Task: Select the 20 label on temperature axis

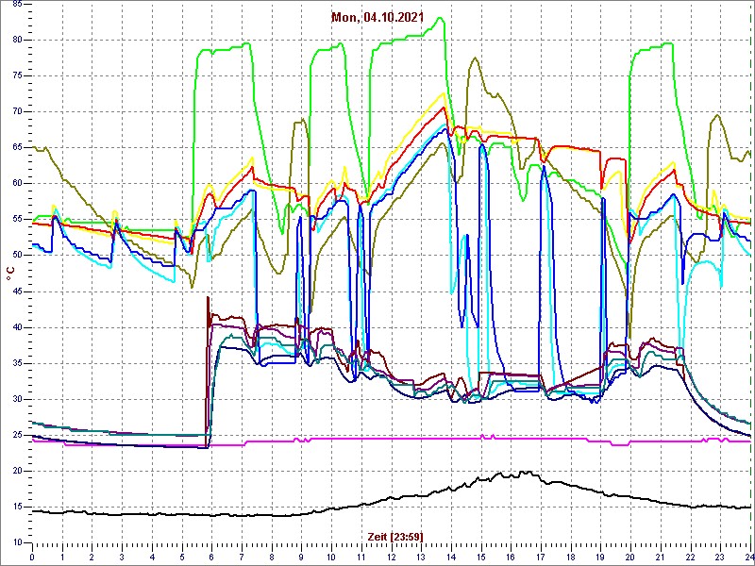Action: (x=16, y=471)
